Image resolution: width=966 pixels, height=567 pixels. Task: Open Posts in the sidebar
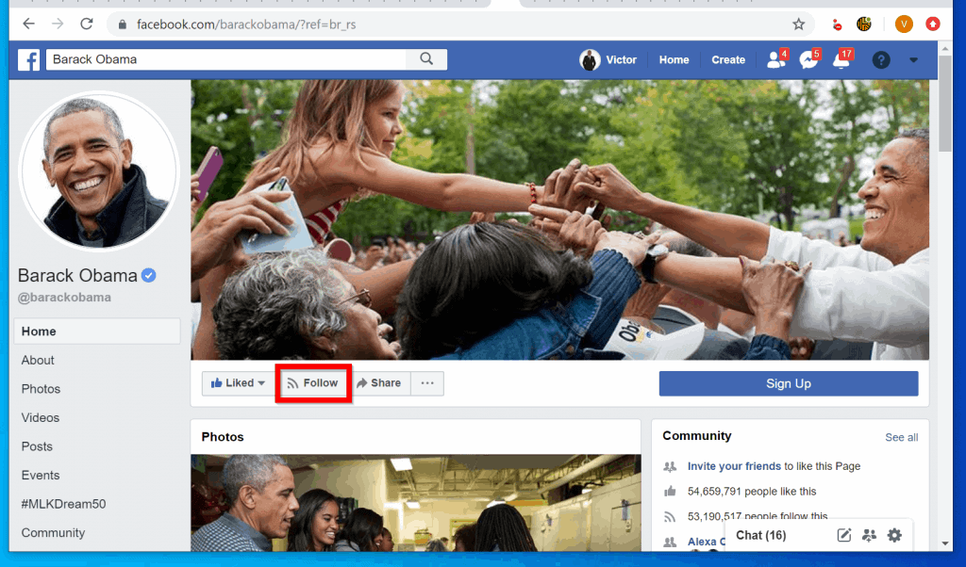click(37, 446)
